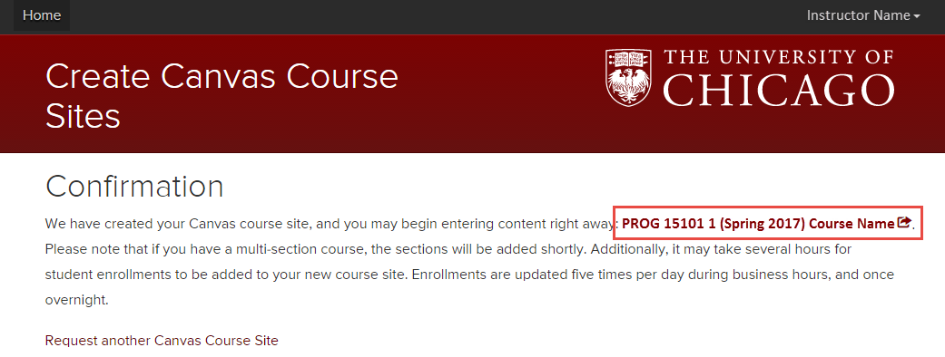Click the Create Canvas Course Sites title

[221, 96]
